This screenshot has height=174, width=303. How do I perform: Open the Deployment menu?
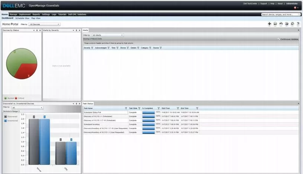coord(25,15)
